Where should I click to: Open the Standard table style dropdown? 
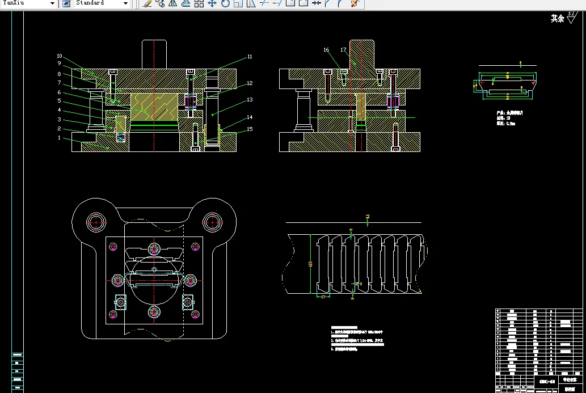(125, 3)
